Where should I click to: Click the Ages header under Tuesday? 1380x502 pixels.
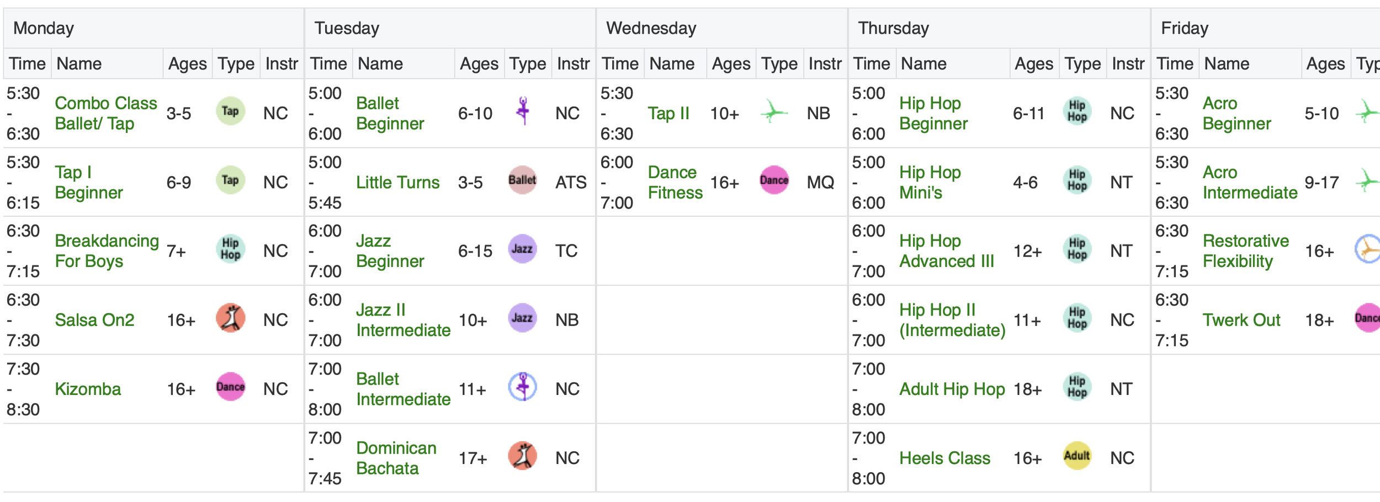[x=479, y=64]
